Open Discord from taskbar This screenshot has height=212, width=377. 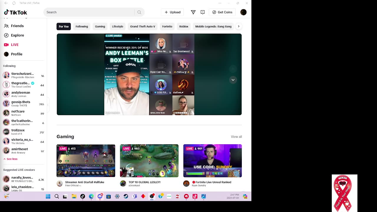tap(100, 196)
